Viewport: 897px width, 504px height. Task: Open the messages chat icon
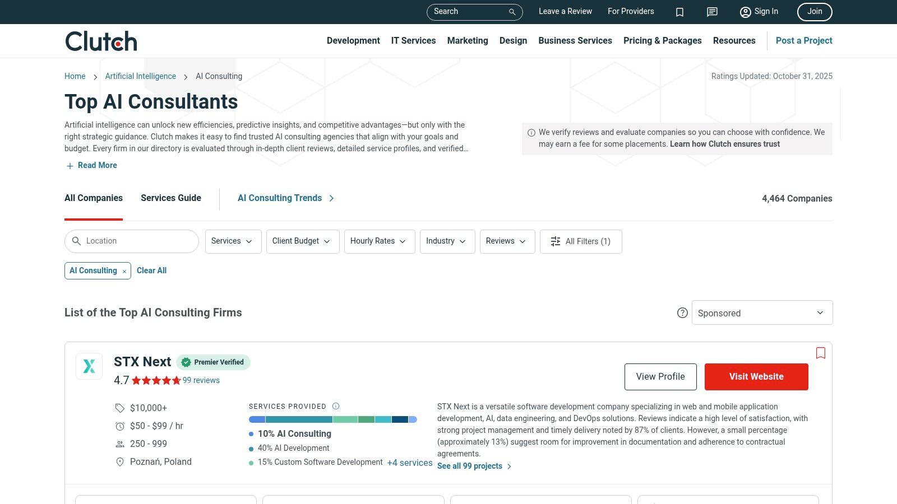pyautogui.click(x=711, y=12)
